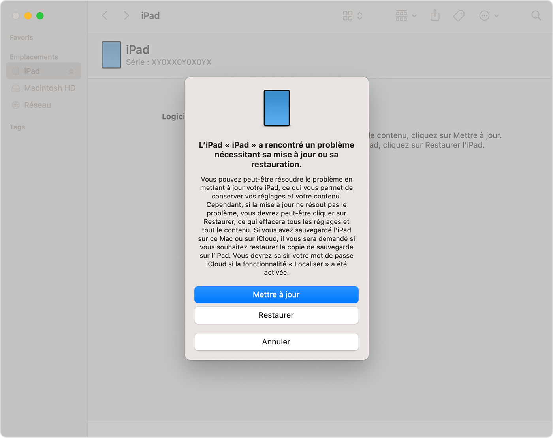The image size is (553, 438).
Task: Click the Favoris section heading
Action: click(x=21, y=37)
